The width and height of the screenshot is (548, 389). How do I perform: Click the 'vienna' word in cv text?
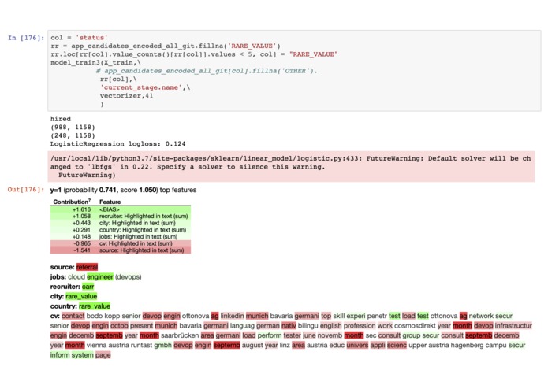(x=96, y=345)
